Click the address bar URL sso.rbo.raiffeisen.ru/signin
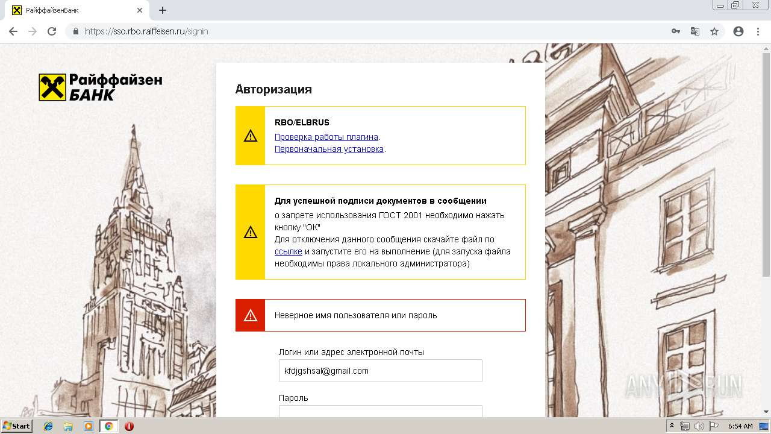 coord(146,31)
